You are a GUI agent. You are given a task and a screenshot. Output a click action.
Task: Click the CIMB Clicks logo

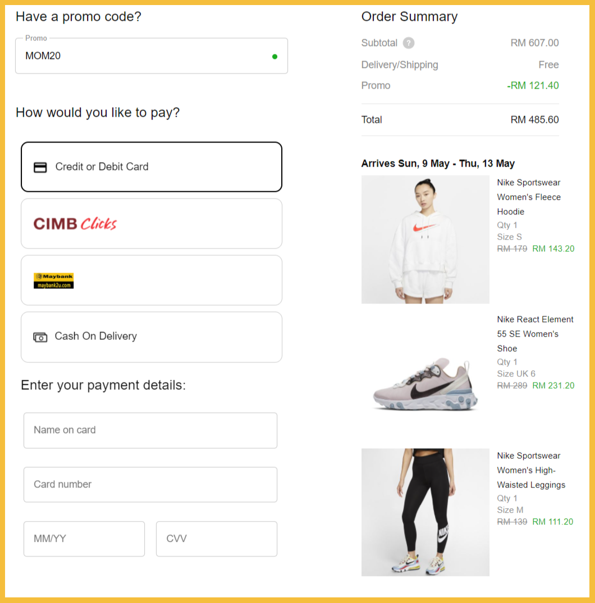[x=75, y=224]
